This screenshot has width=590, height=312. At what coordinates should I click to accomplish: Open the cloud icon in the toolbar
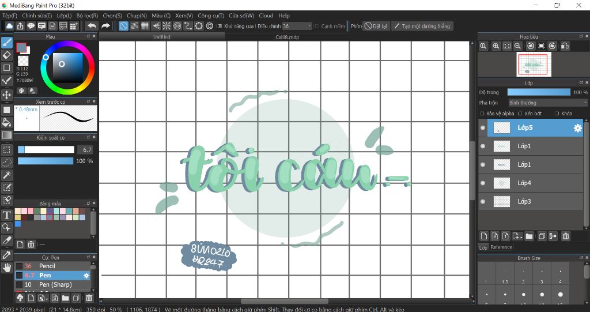pyautogui.click(x=9, y=26)
